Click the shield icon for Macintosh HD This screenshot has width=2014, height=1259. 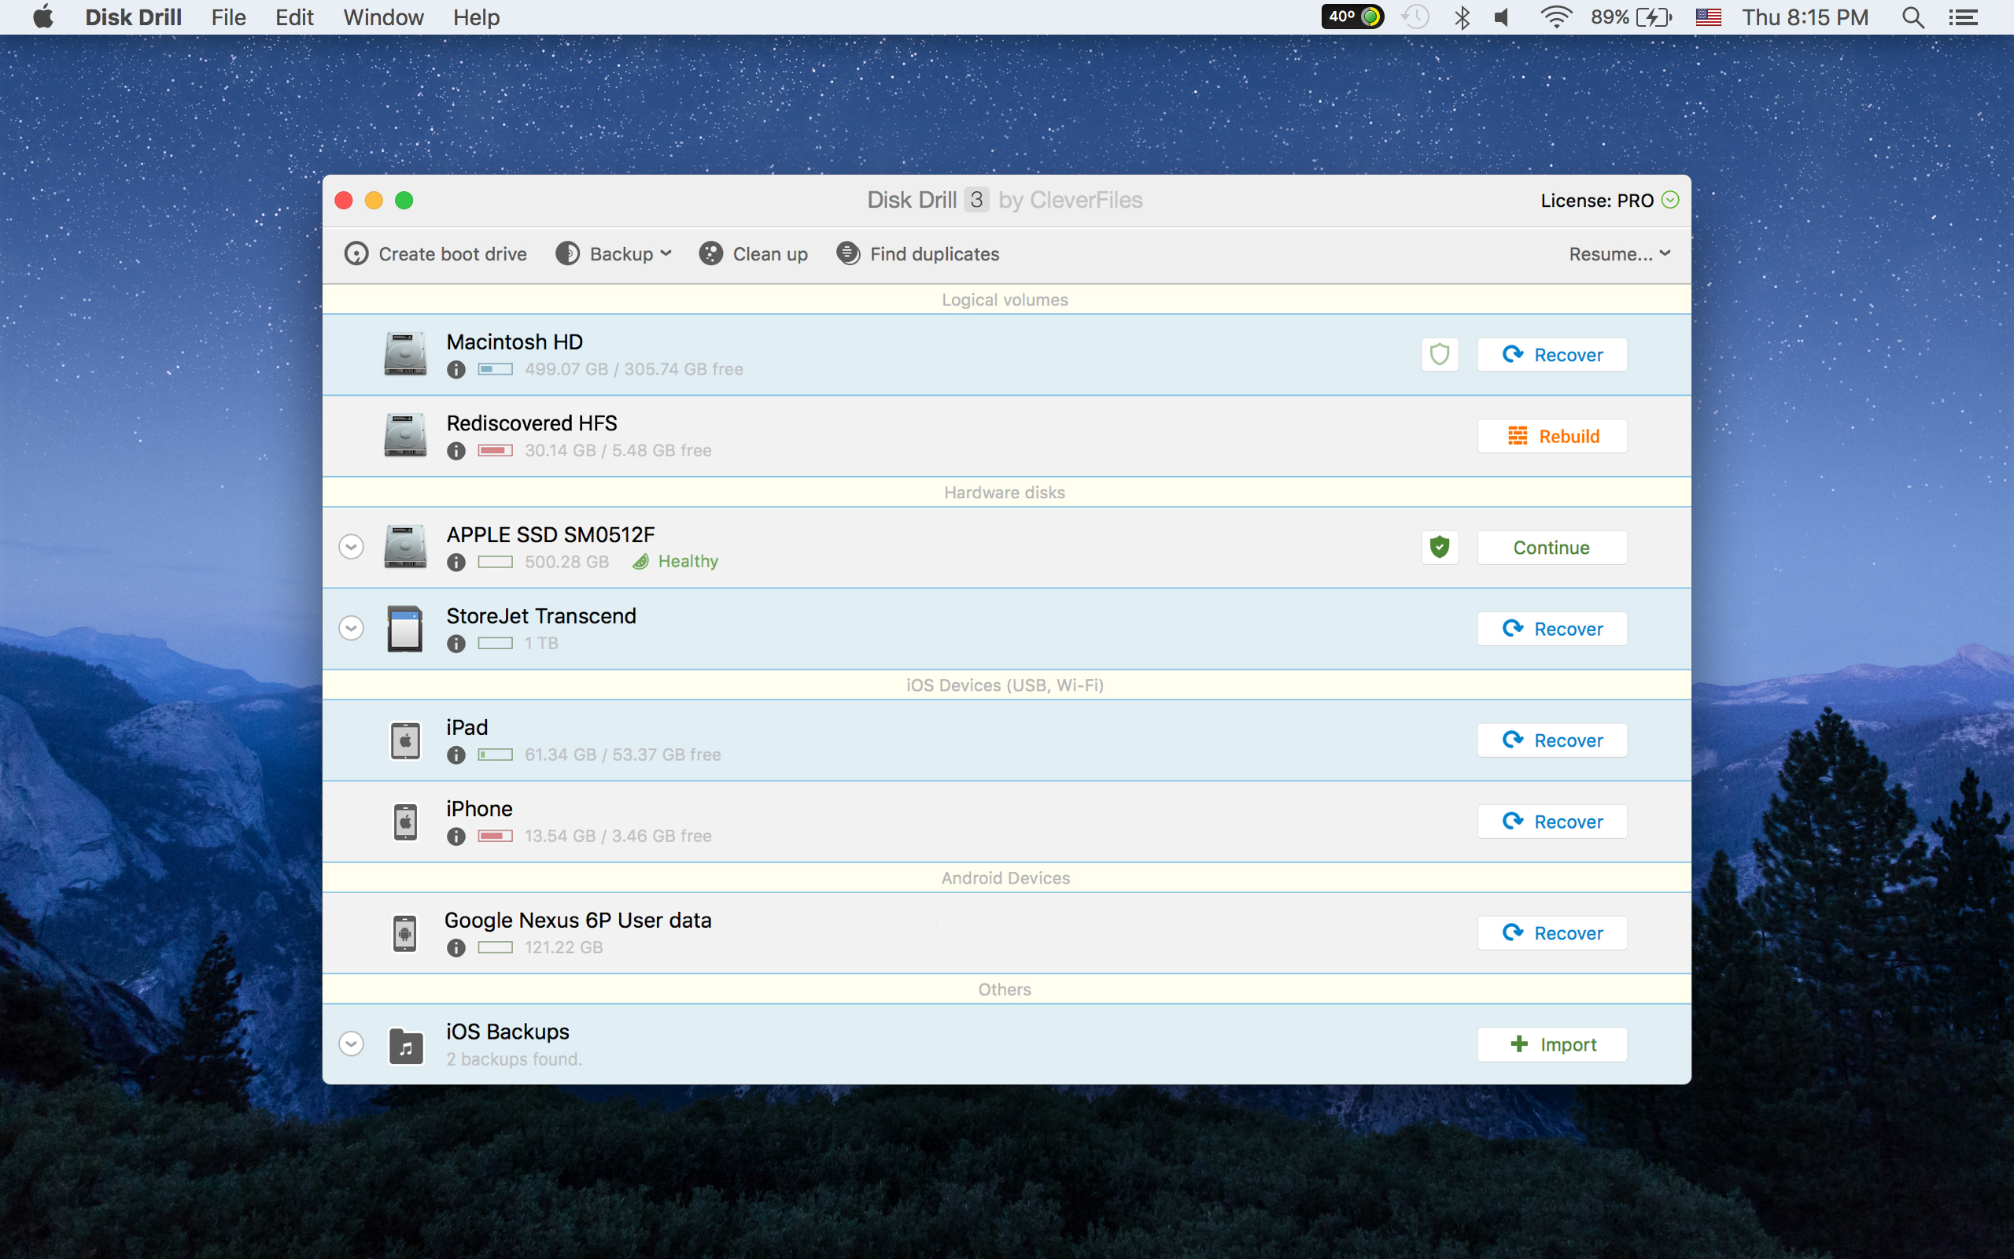tap(1438, 354)
